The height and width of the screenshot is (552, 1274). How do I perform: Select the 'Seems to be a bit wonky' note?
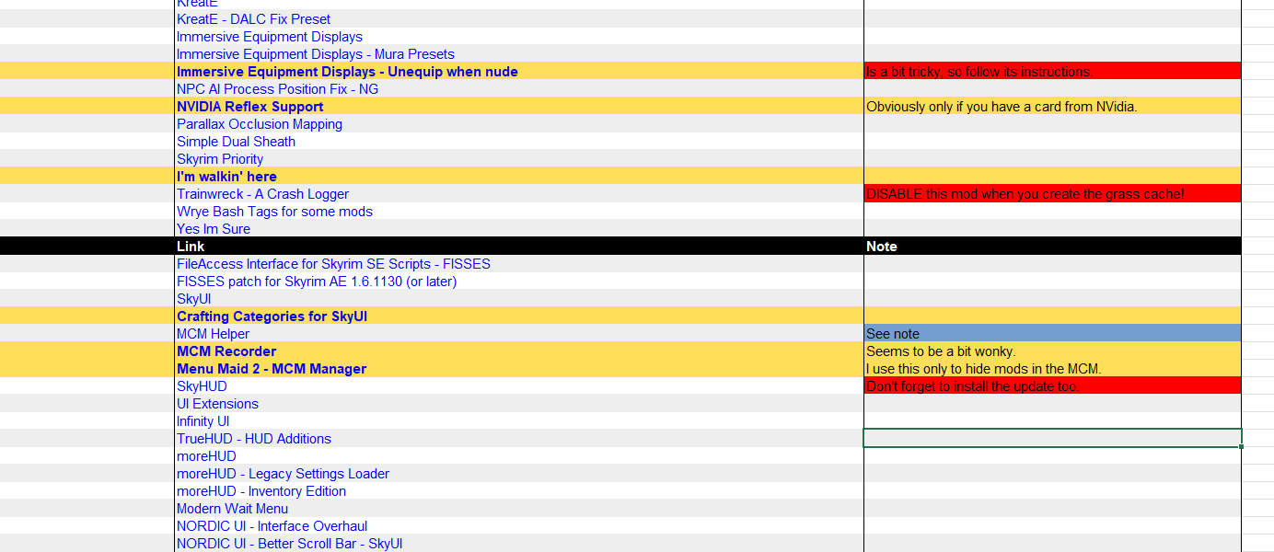pos(1052,351)
